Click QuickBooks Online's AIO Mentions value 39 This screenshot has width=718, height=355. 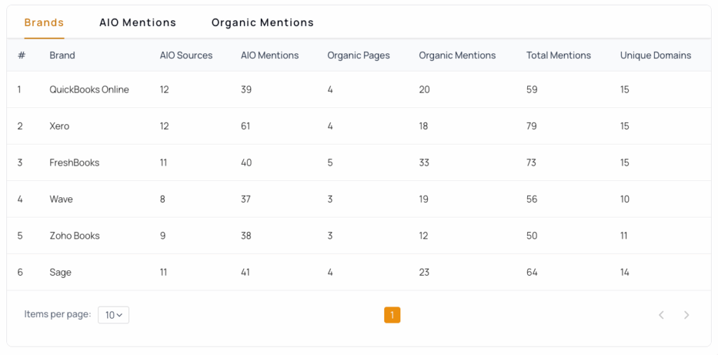coord(246,90)
